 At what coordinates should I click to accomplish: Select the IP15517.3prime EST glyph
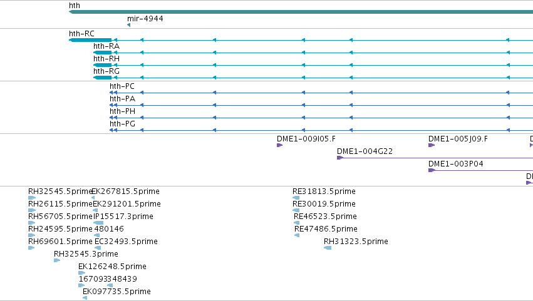98,223
